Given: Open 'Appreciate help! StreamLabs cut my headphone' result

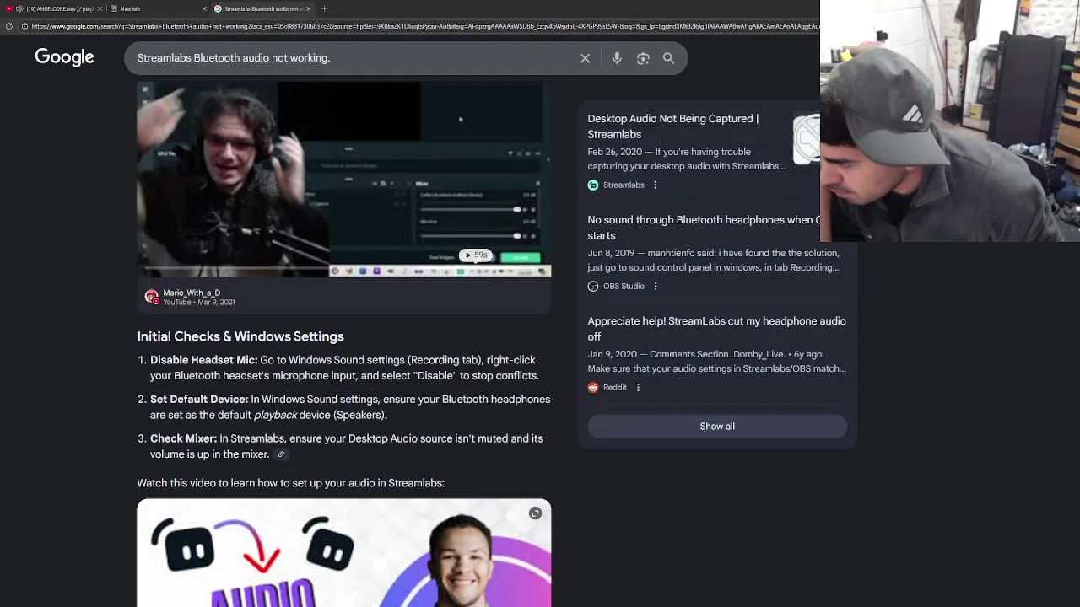Looking at the screenshot, I should click(716, 329).
